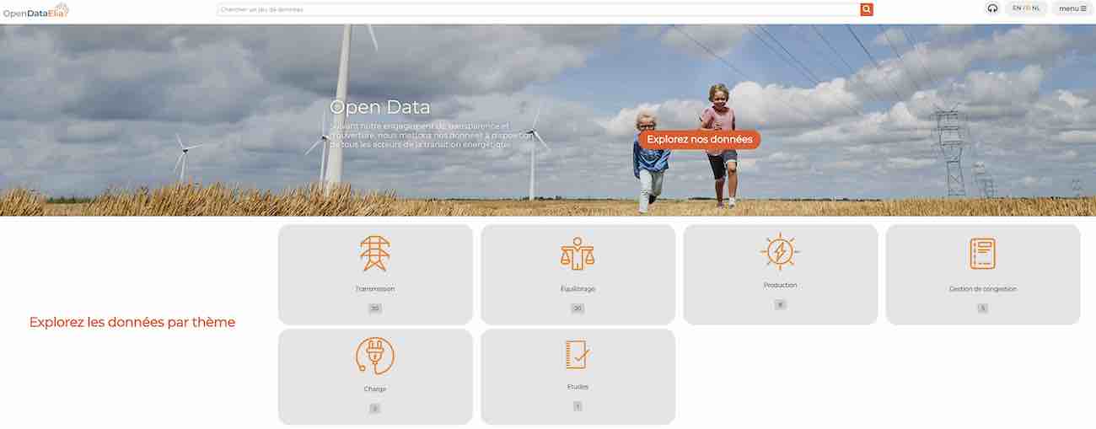Click the Charge theme label
Image resolution: width=1096 pixels, height=429 pixels.
[375, 389]
